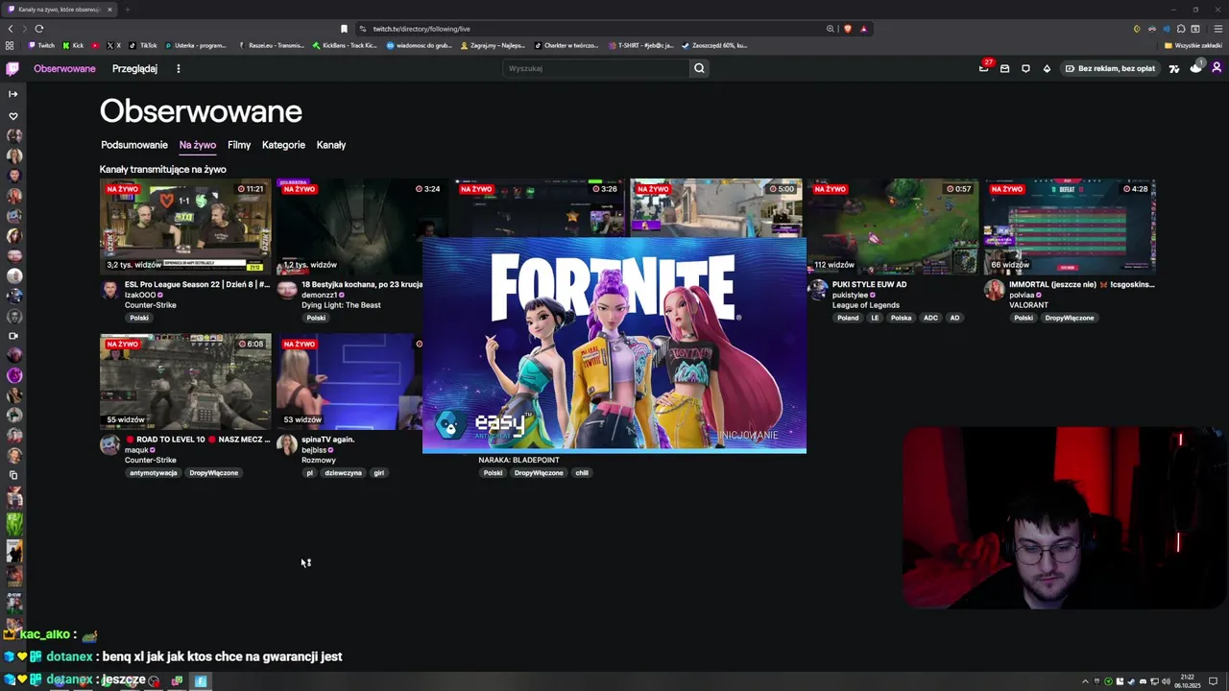Click the Poland tag

pos(848,318)
